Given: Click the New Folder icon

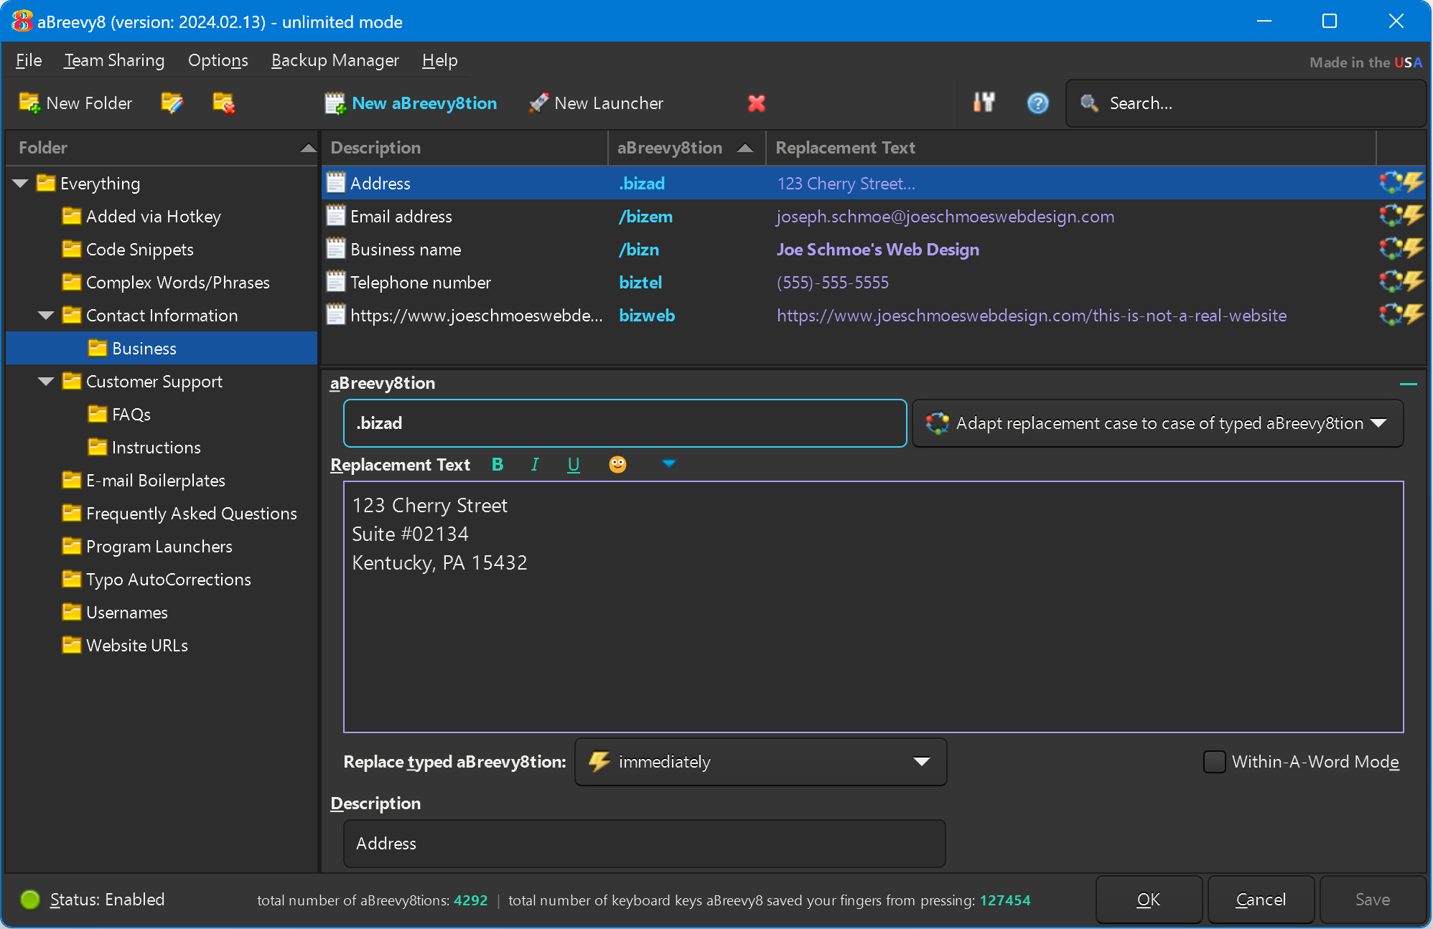Looking at the screenshot, I should point(29,103).
